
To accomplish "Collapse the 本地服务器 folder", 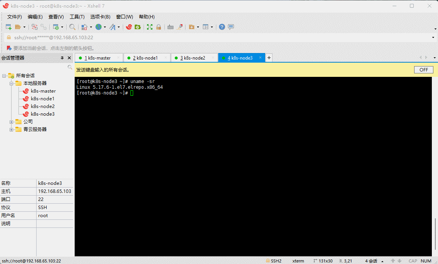I will point(11,83).
